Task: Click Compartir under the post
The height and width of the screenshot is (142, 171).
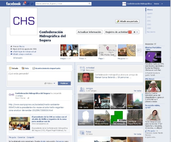Action: 30,137
